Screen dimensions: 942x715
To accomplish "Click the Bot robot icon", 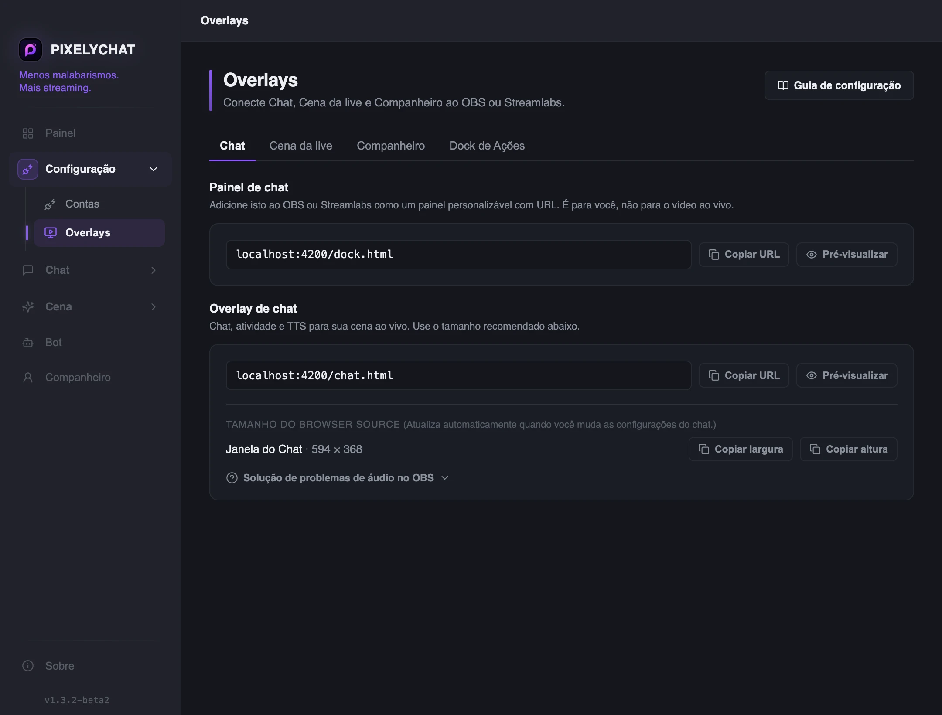I will (x=28, y=343).
